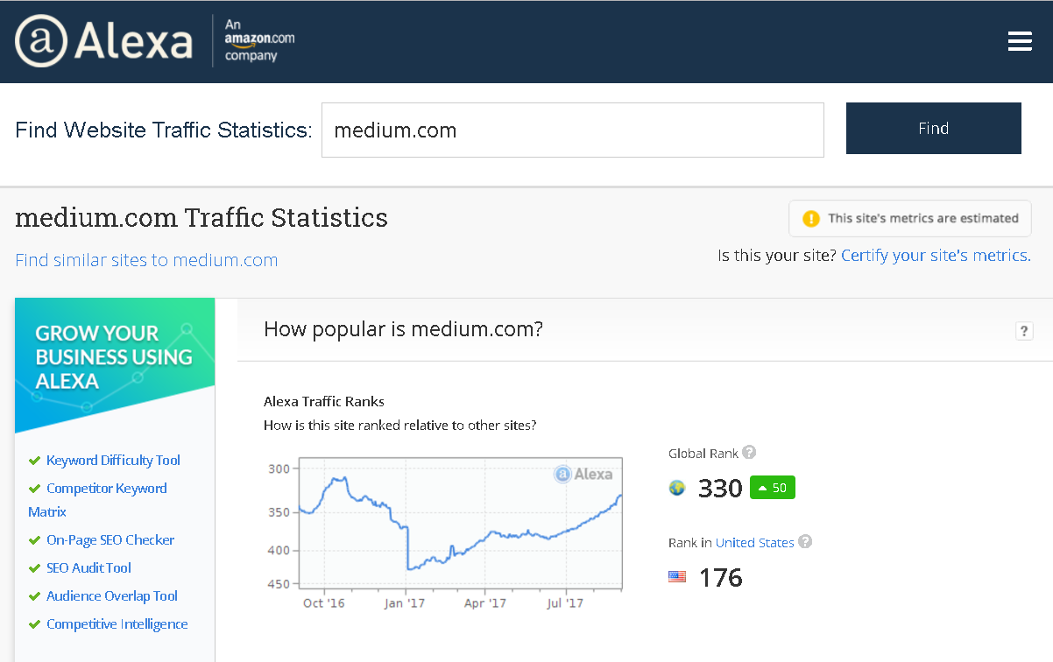Show Global Rank help tooltip
The height and width of the screenshot is (662, 1053).
coord(749,453)
